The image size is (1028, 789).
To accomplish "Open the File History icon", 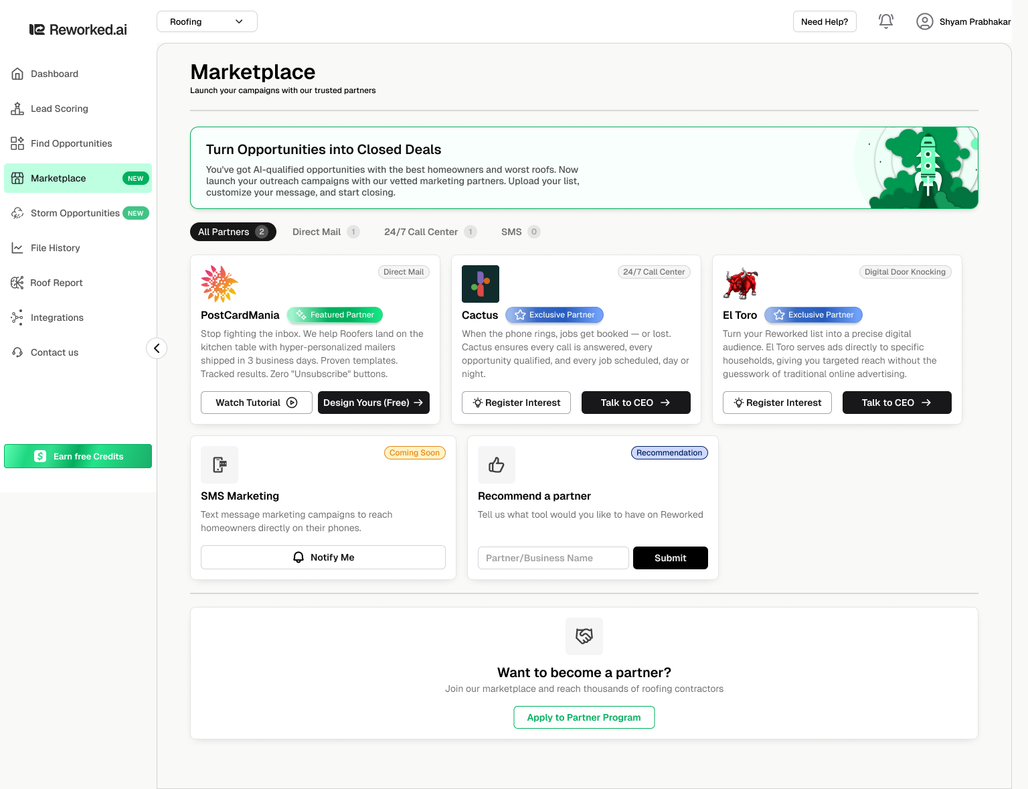I will pyautogui.click(x=17, y=248).
